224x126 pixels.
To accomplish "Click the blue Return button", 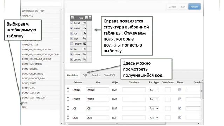I will tap(194, 7).
